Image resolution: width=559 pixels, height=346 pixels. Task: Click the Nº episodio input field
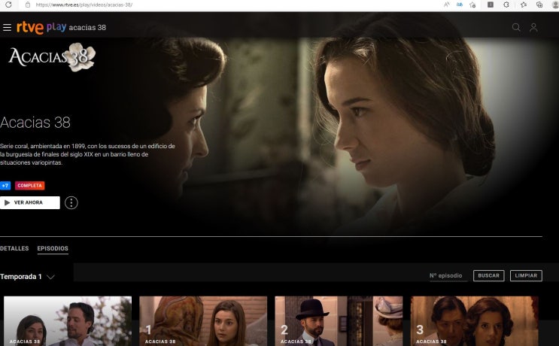coord(448,276)
